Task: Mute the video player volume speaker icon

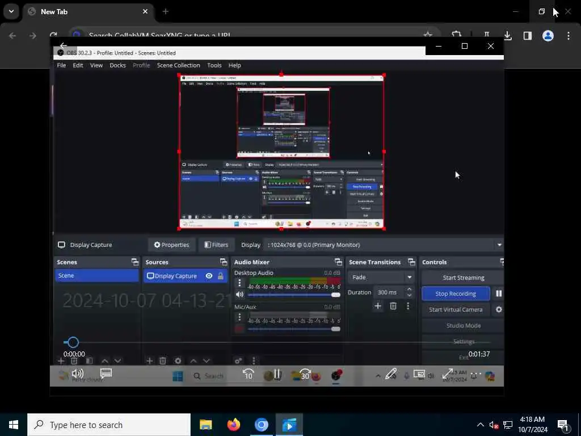Action: 77,374
